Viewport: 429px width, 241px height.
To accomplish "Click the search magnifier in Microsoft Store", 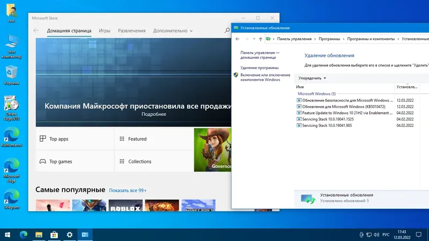I will pos(227,31).
